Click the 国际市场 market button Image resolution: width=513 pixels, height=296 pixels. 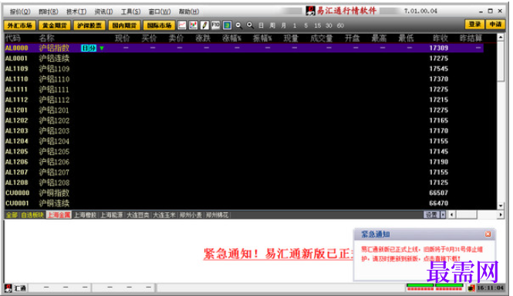pyautogui.click(x=159, y=25)
